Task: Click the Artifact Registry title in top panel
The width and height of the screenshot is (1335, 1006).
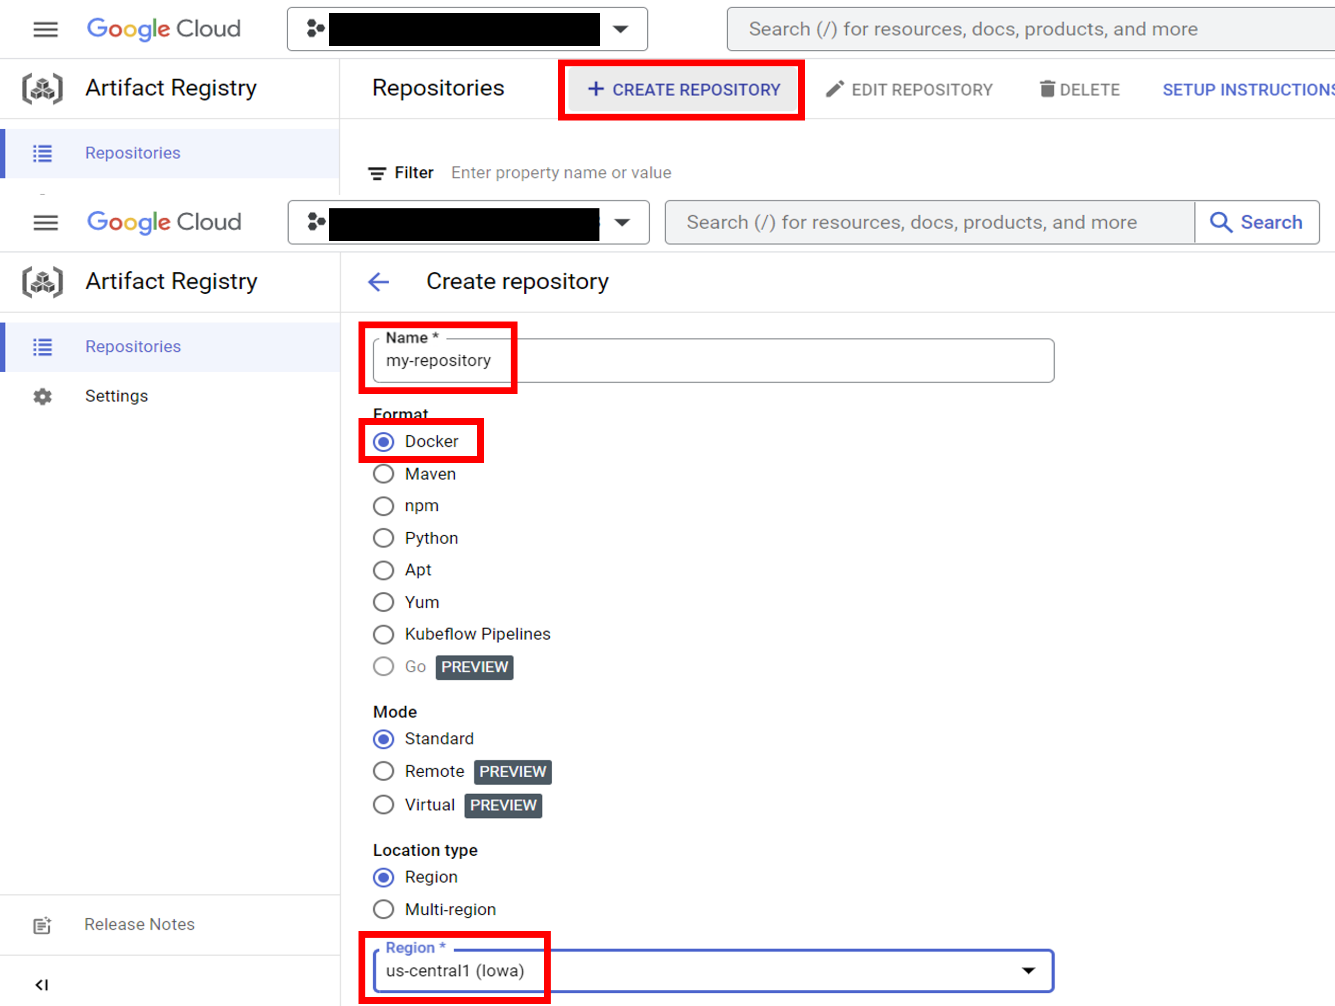Action: pyautogui.click(x=171, y=88)
